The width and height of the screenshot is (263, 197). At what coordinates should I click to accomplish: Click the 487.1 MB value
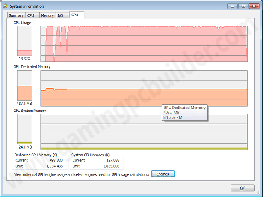24,103
